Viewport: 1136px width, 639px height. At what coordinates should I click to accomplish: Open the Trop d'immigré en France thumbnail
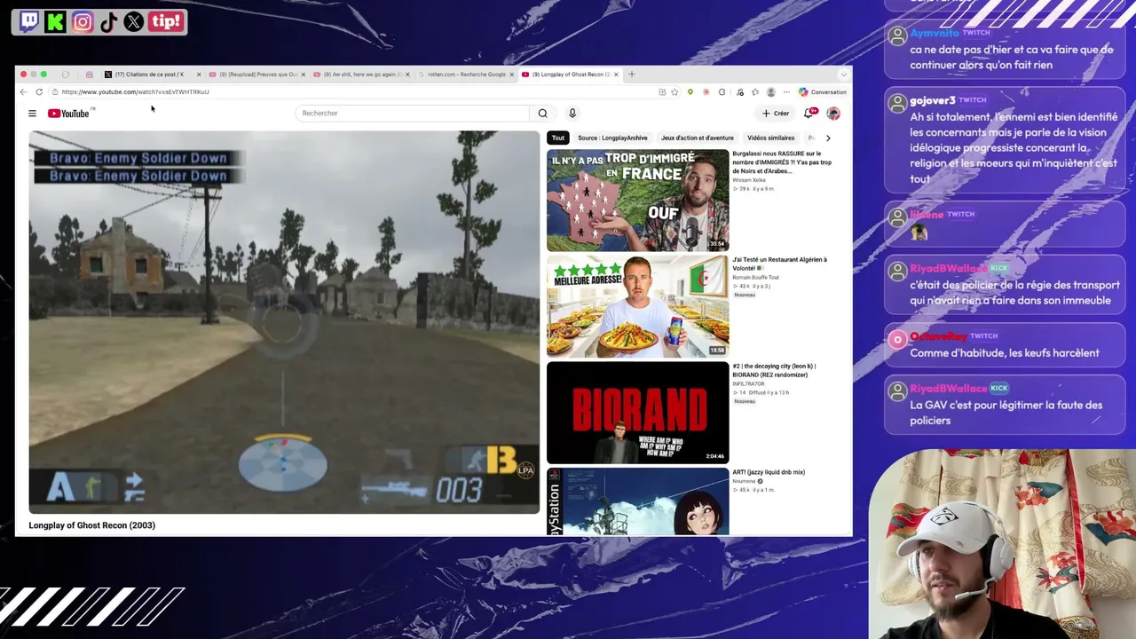point(637,201)
